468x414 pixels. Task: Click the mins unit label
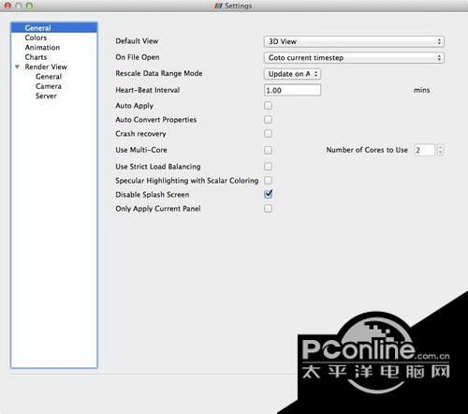coord(422,90)
